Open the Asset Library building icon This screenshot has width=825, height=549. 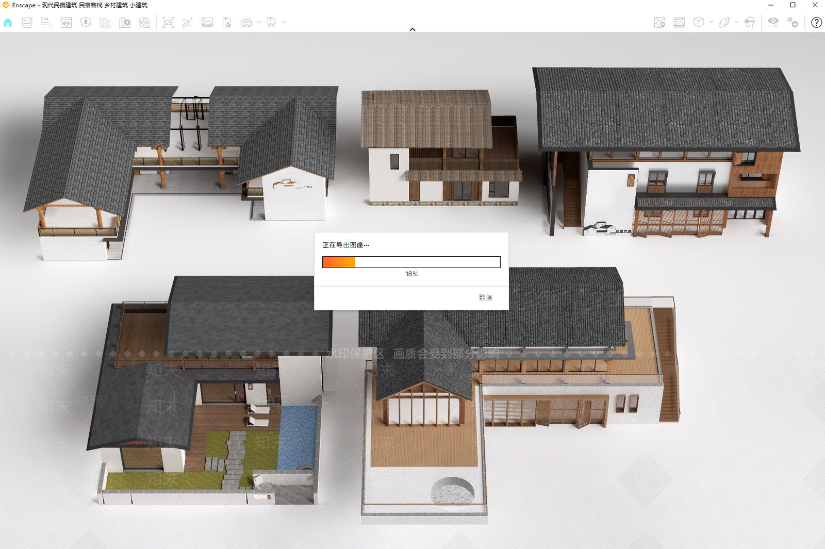(x=105, y=22)
